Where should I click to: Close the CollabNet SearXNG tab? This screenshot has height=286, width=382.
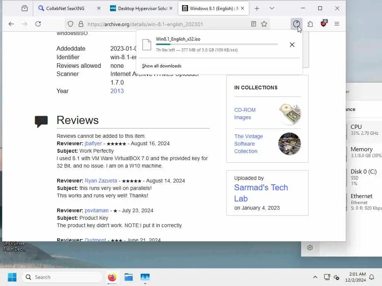pyautogui.click(x=98, y=8)
